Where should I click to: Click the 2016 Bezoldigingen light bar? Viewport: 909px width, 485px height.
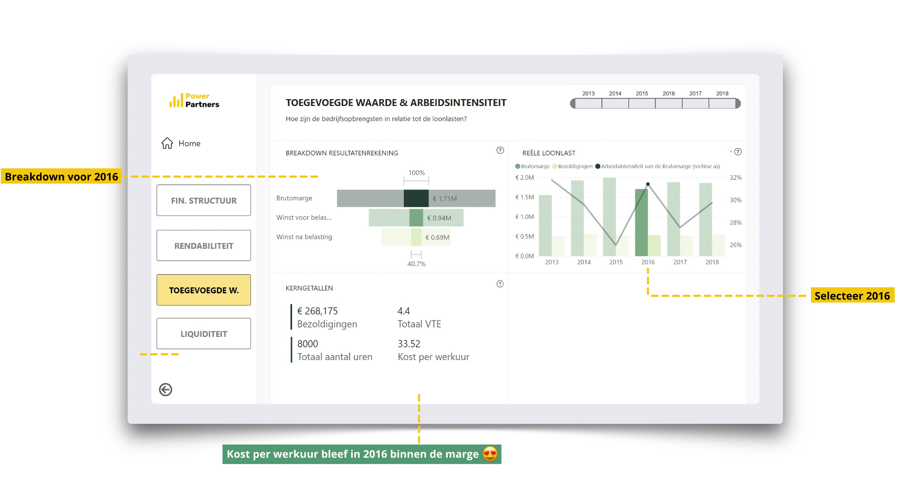[654, 246]
